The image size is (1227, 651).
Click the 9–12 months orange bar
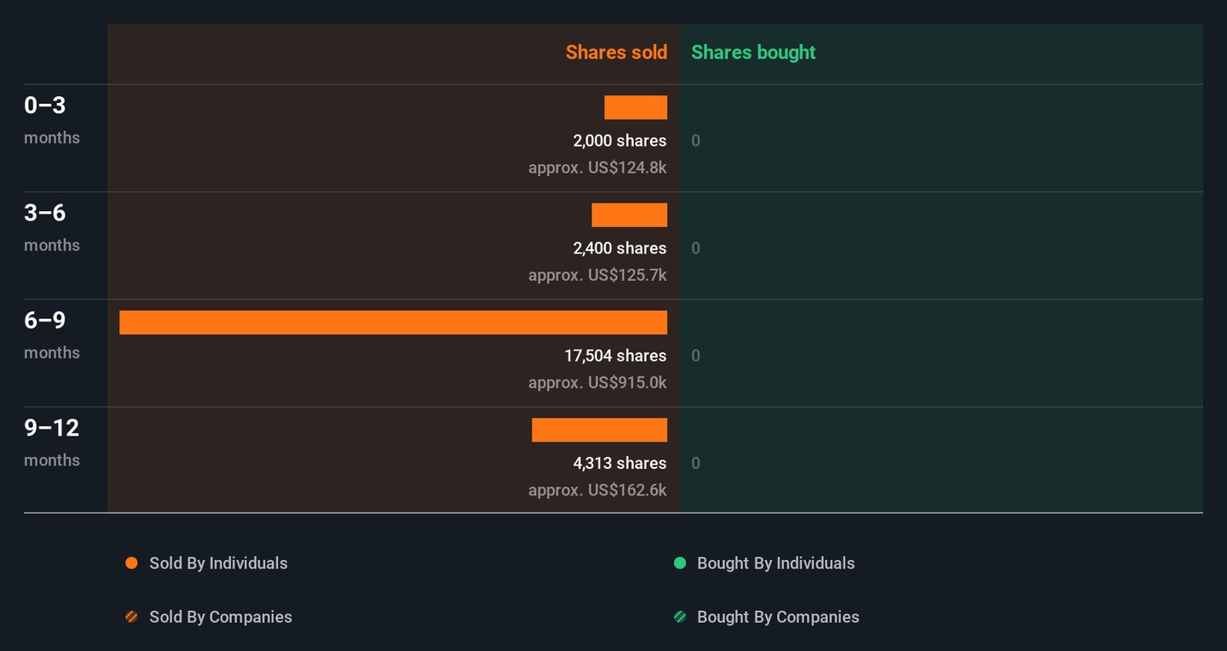coord(599,430)
